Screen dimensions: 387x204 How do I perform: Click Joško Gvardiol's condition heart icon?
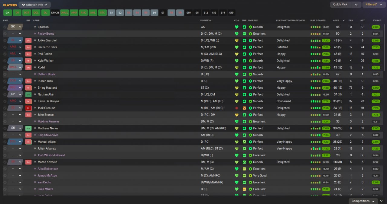coord(237,40)
